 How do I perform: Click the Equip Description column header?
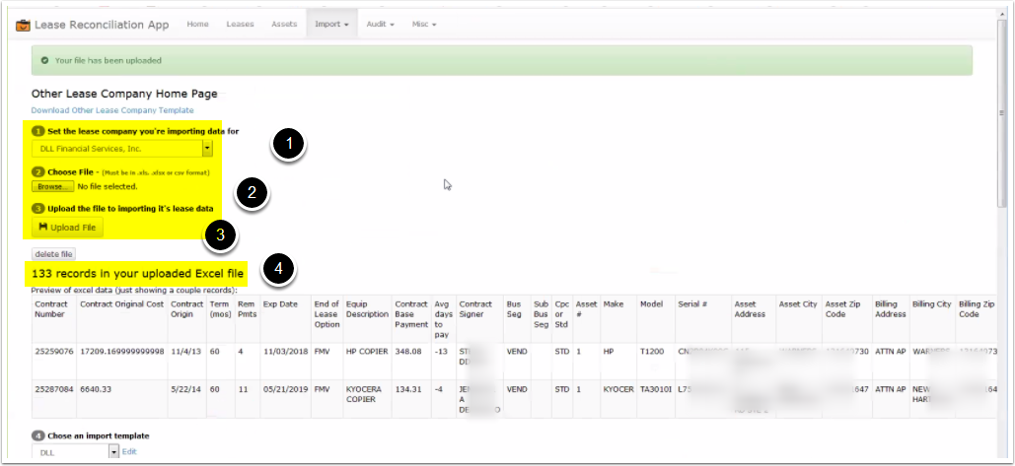(x=368, y=319)
